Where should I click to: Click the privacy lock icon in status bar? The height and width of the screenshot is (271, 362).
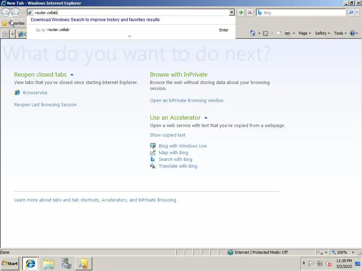320,252
